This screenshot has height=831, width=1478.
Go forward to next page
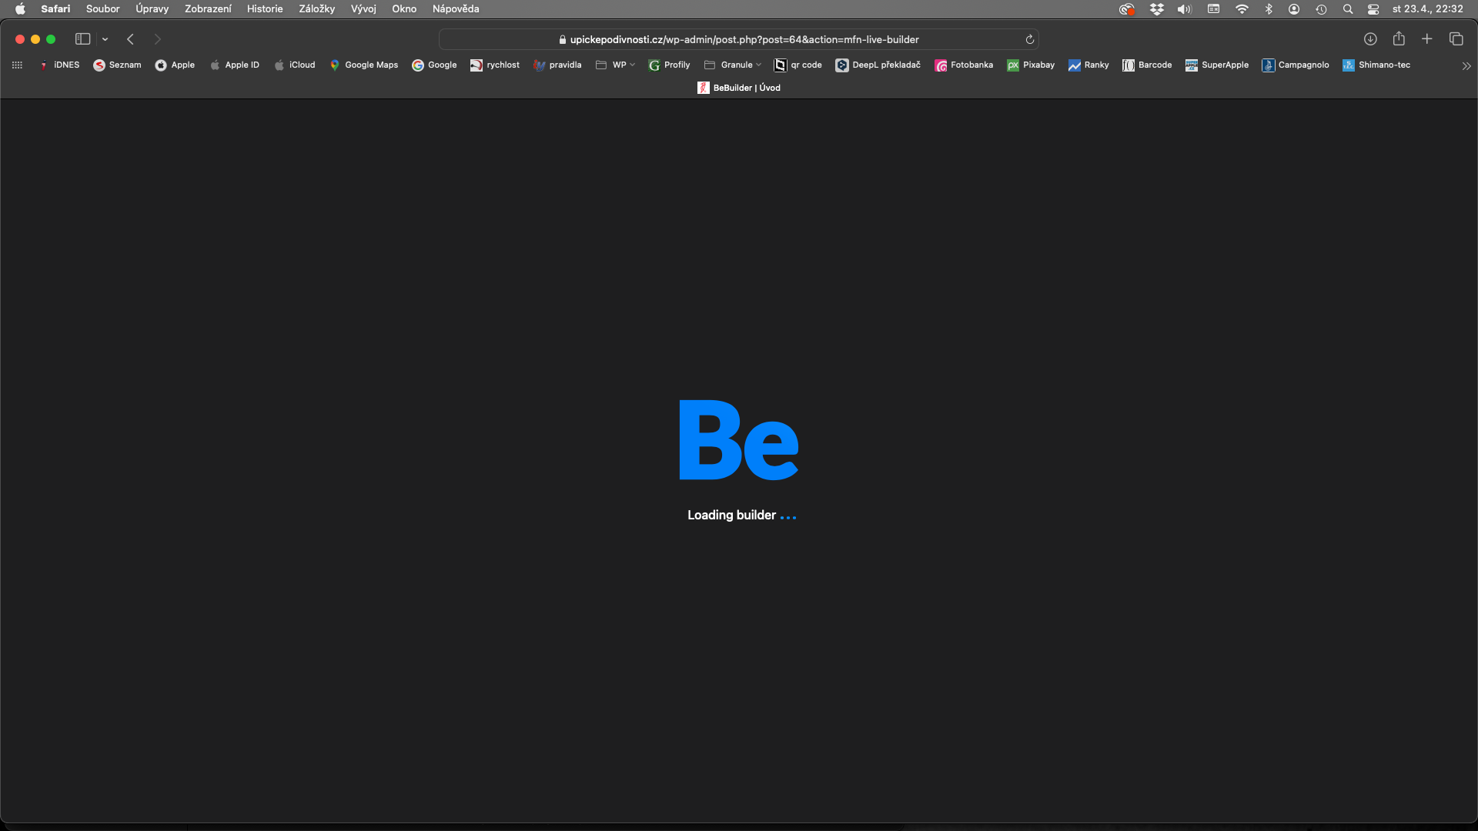[158, 39]
